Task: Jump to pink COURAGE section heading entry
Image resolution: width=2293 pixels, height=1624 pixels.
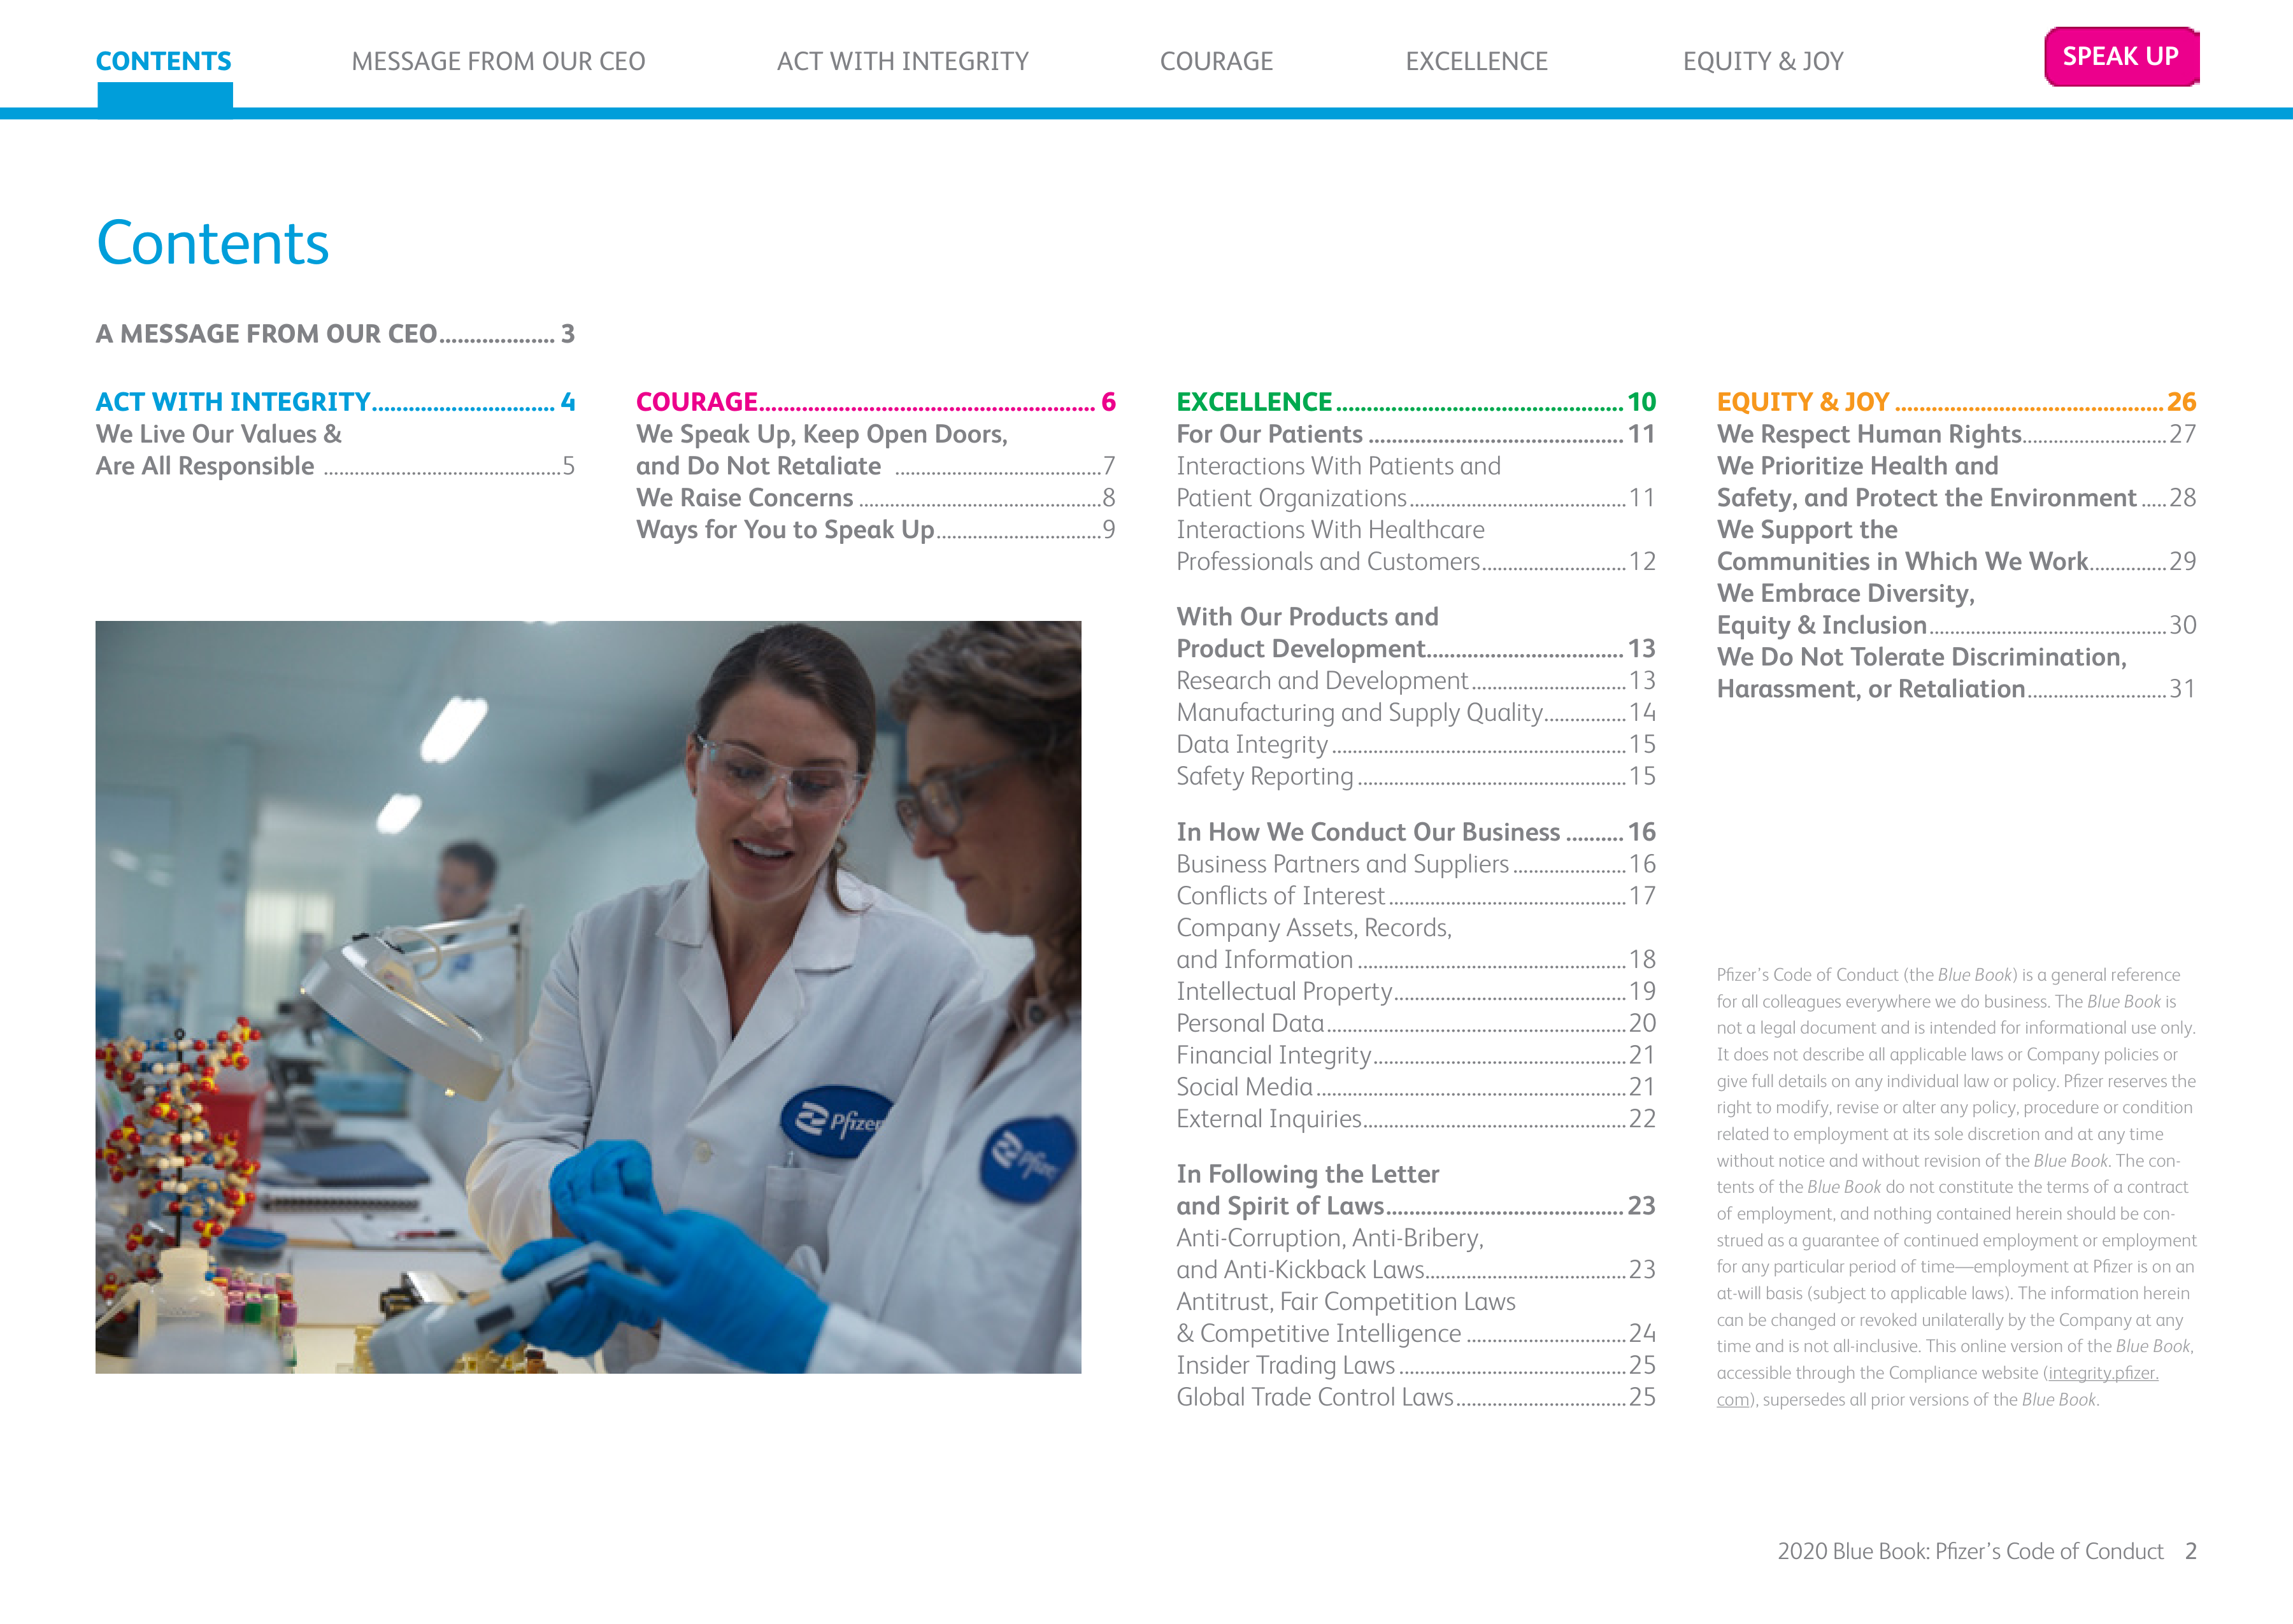Action: 876,402
